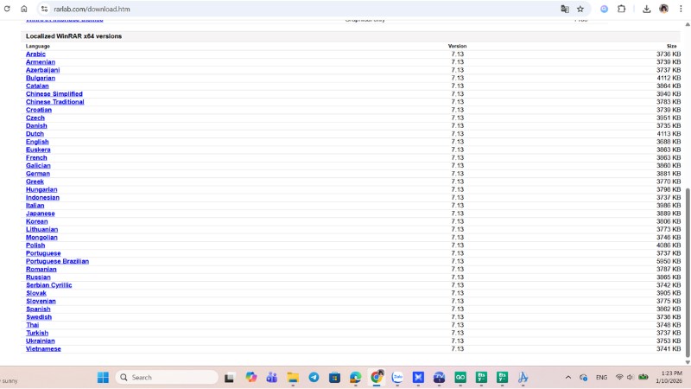Bookmark this page with the star icon
This screenshot has height=389, width=691.
tap(580, 9)
